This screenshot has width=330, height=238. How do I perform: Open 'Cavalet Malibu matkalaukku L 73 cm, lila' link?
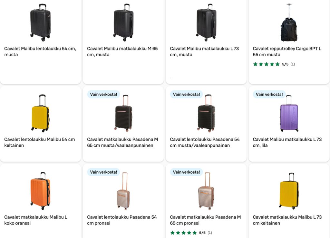[x=287, y=142]
